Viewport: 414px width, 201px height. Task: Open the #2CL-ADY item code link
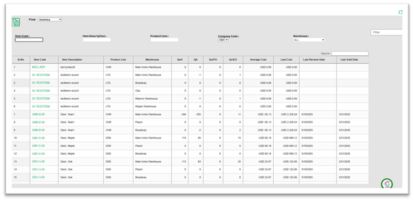pyautogui.click(x=39, y=67)
